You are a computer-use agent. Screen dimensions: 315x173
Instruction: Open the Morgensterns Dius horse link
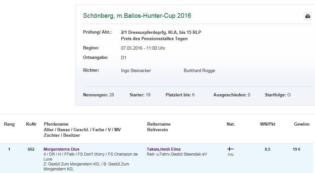(x=61, y=149)
